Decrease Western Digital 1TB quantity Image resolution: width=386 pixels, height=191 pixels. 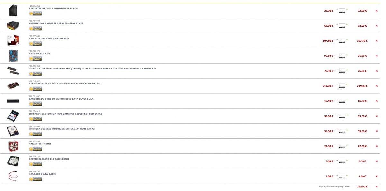[x=337, y=130]
